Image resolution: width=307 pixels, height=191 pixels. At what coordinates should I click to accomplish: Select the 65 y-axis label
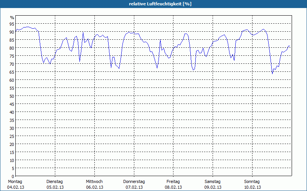(12, 72)
